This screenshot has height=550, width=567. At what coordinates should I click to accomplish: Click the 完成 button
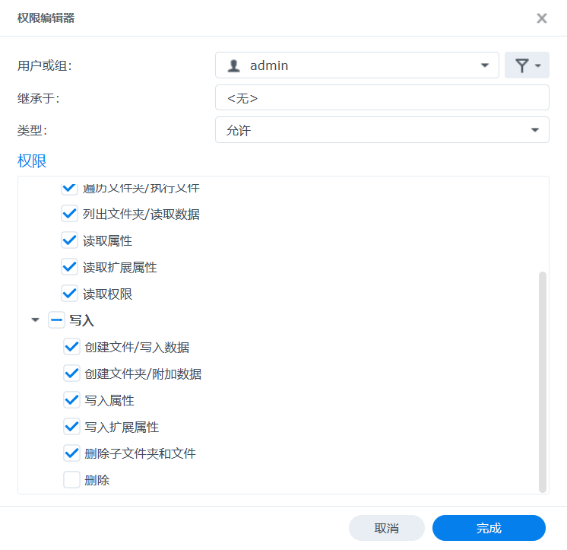pos(489,528)
